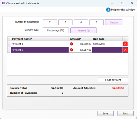This screenshot has width=137, height=119.
Task: Select 6 instalments option
Action: coord(97,22)
